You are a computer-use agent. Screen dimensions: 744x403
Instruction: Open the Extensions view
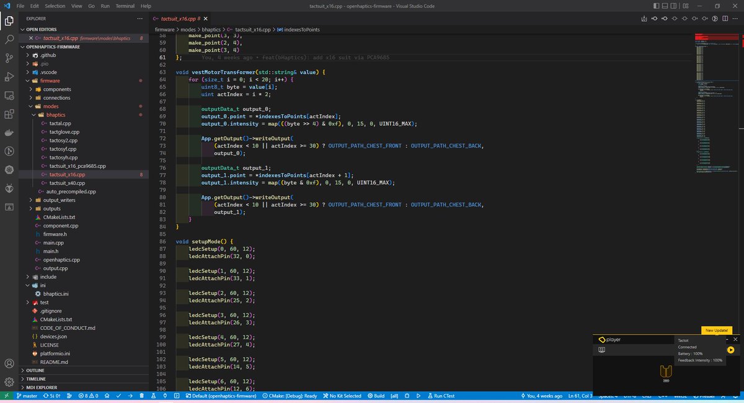[x=9, y=114]
